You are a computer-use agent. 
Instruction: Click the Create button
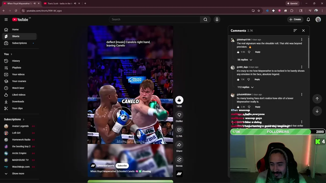coord(295,19)
